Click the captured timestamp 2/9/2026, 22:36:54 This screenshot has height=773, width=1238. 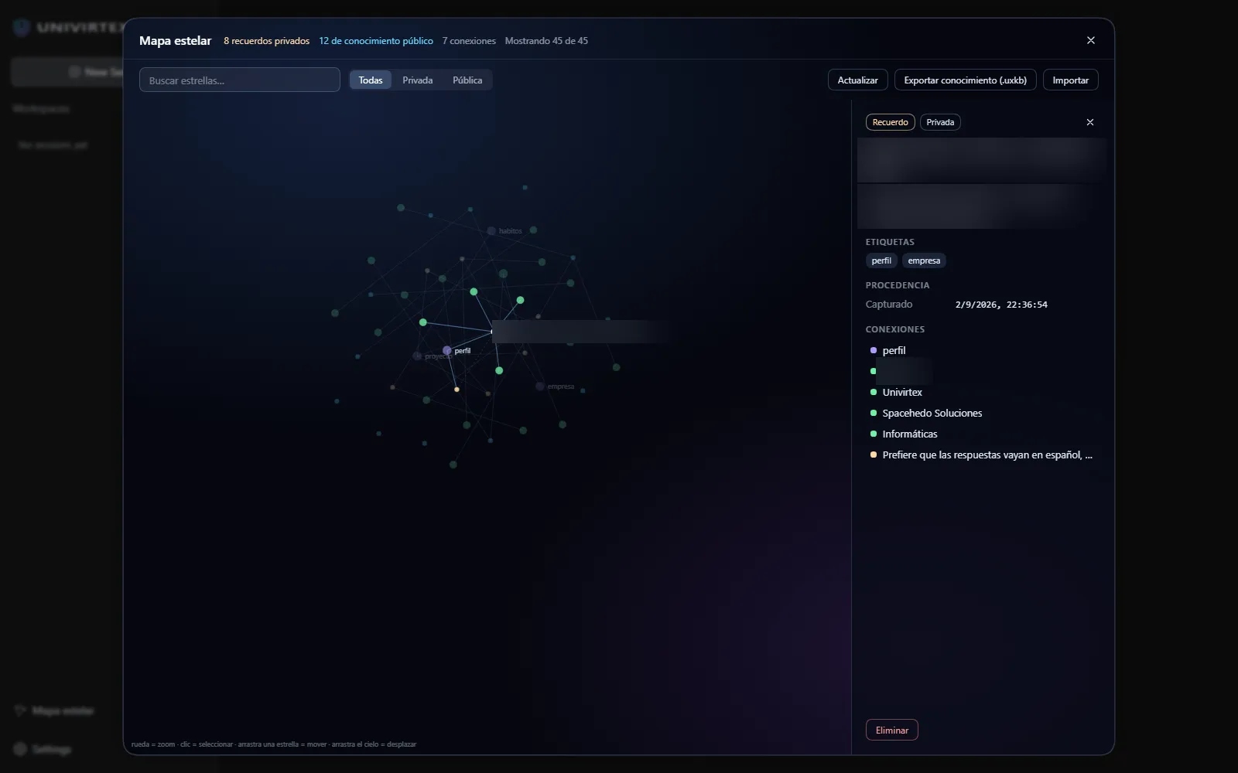(x=1001, y=305)
